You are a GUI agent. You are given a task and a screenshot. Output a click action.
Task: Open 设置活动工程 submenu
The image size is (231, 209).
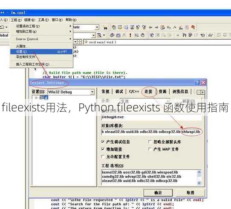(41, 26)
